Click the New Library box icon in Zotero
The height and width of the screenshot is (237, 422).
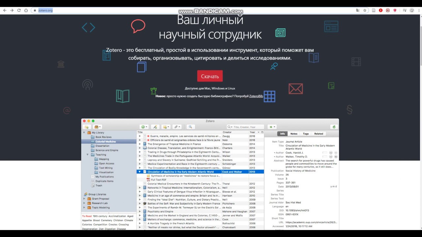click(x=98, y=127)
